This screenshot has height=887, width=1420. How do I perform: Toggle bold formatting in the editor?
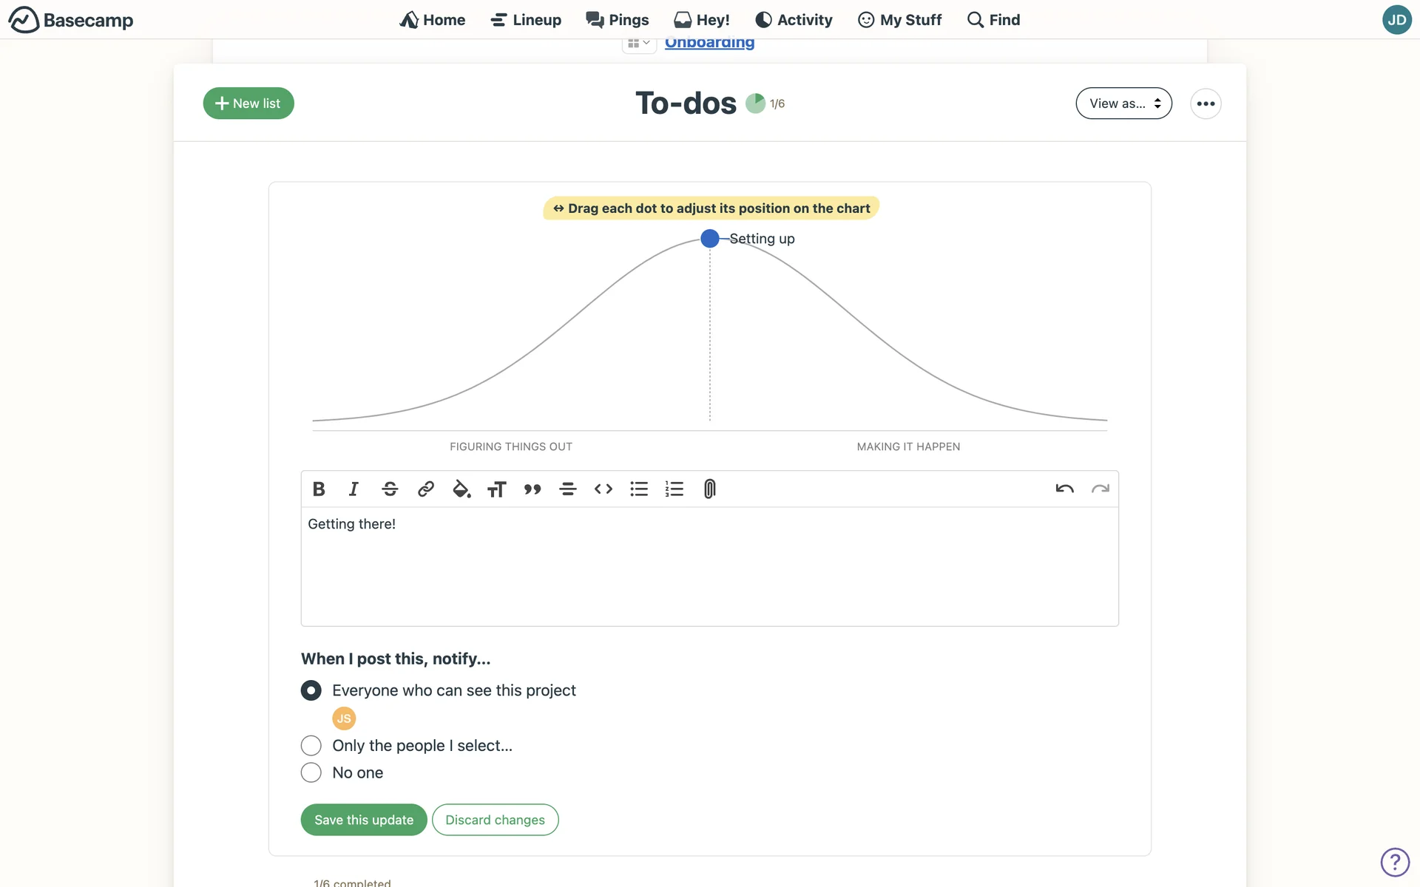319,489
